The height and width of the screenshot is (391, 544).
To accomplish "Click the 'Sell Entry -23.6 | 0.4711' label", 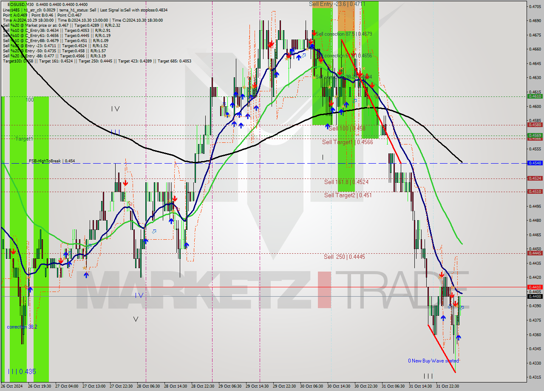I will [x=337, y=4].
